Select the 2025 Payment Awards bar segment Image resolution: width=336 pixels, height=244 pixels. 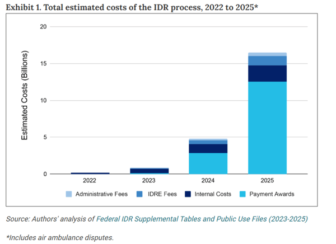click(x=267, y=128)
